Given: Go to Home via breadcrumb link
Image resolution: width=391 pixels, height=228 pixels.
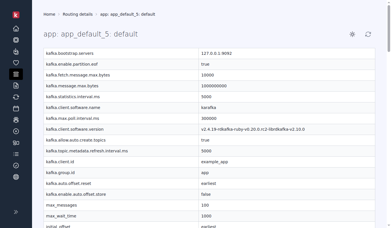Looking at the screenshot, I should click(49, 14).
